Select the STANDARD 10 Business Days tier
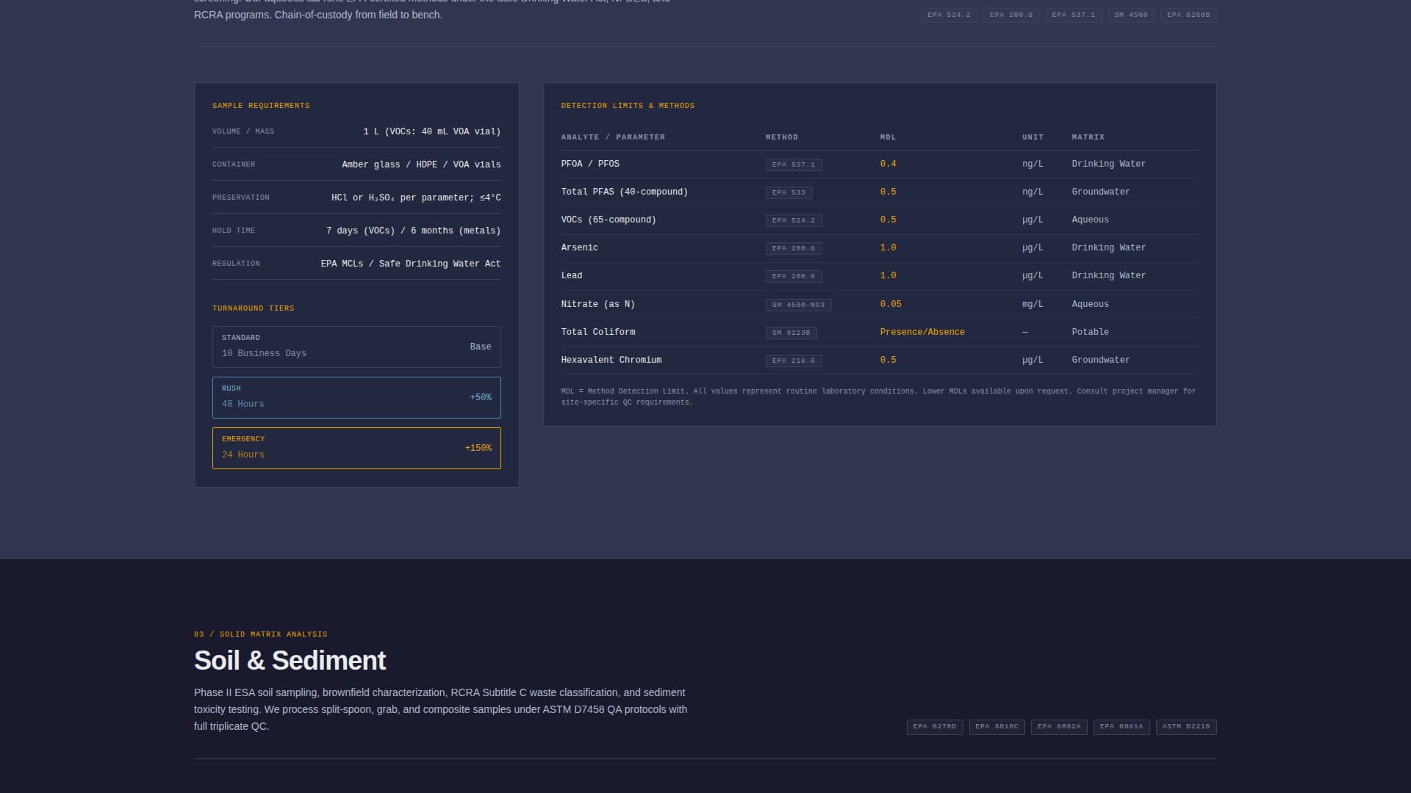The height and width of the screenshot is (793, 1411). [x=356, y=346]
